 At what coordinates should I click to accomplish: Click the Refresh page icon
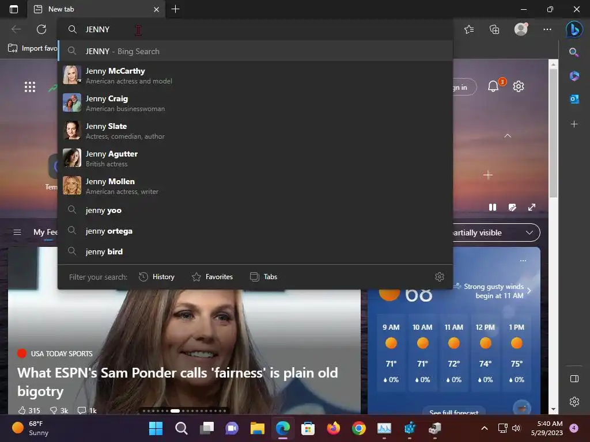[41, 29]
